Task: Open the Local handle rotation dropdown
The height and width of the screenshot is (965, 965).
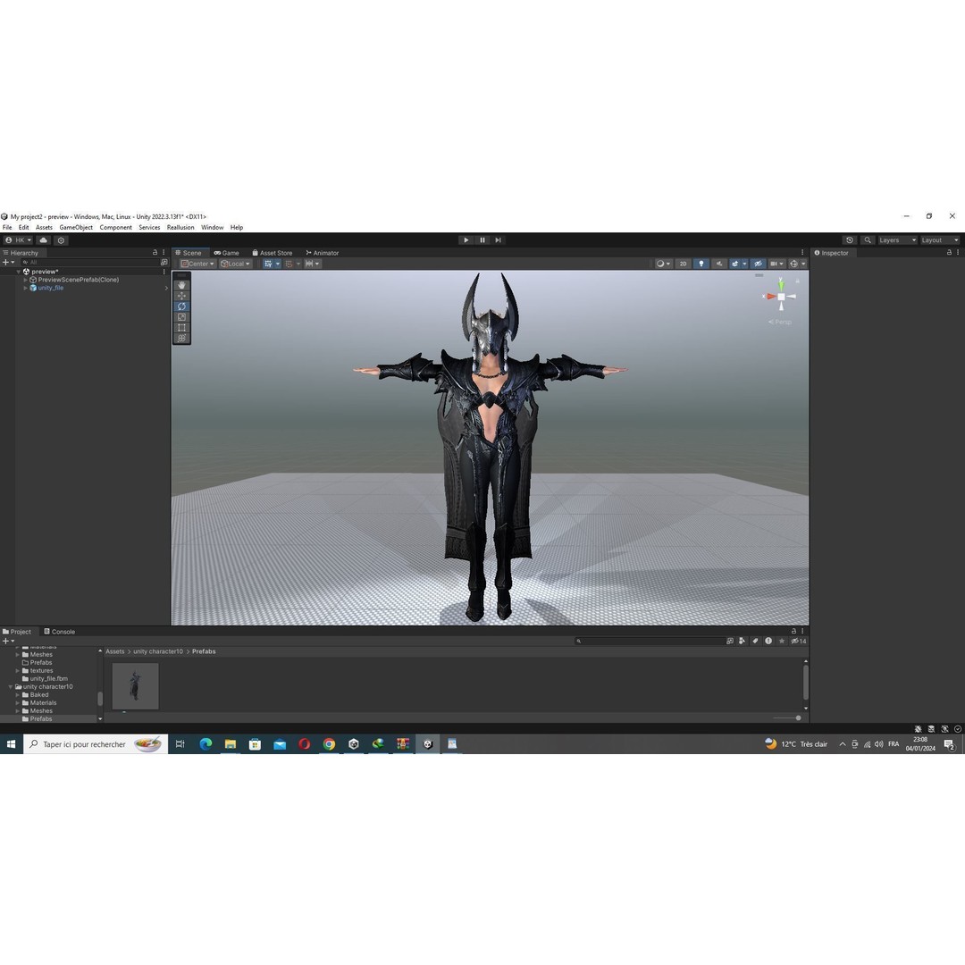Action: point(235,264)
